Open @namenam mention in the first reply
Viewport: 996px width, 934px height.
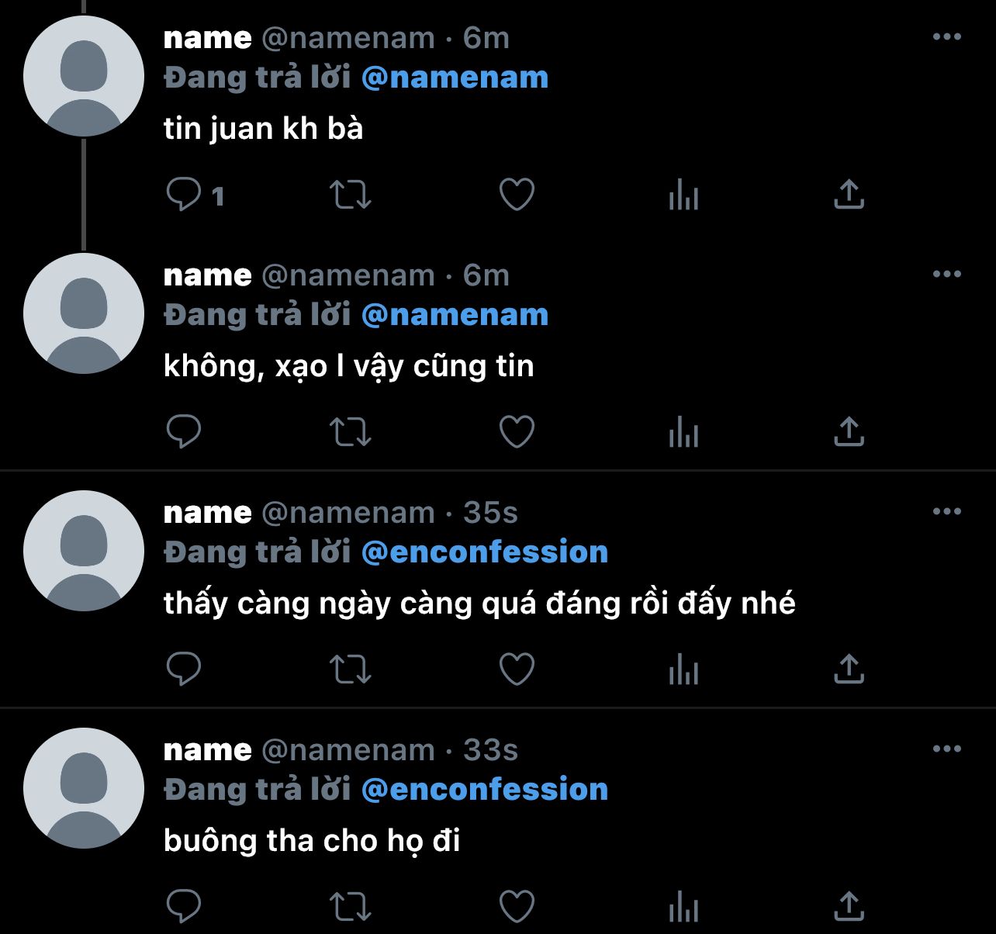click(455, 78)
